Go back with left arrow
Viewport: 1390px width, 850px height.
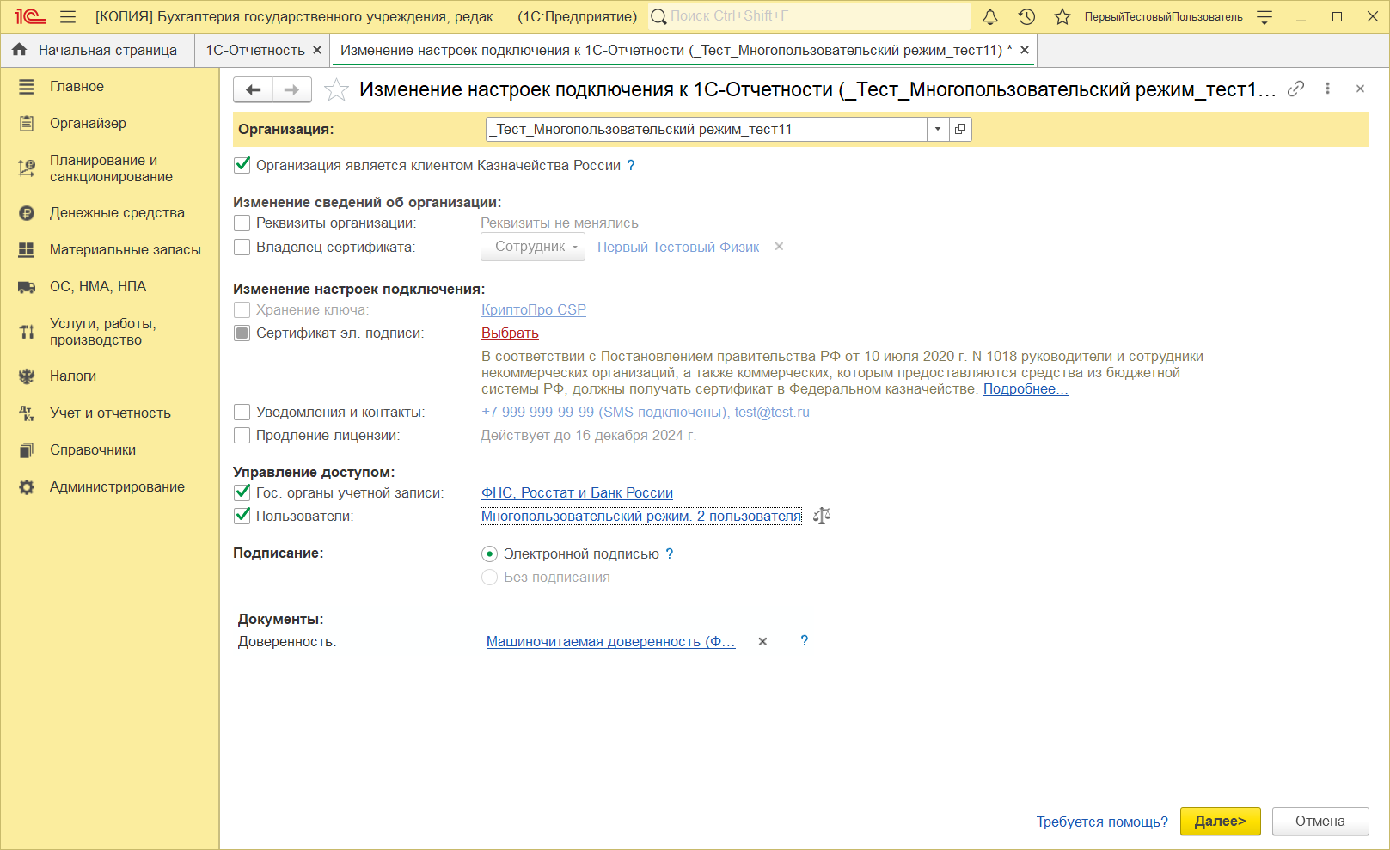pyautogui.click(x=253, y=89)
